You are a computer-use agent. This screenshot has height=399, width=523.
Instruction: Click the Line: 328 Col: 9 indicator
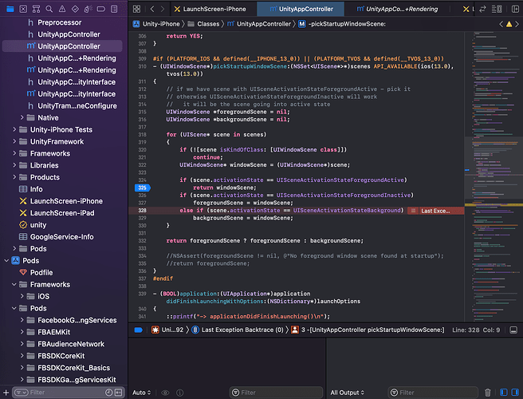(x=476, y=330)
